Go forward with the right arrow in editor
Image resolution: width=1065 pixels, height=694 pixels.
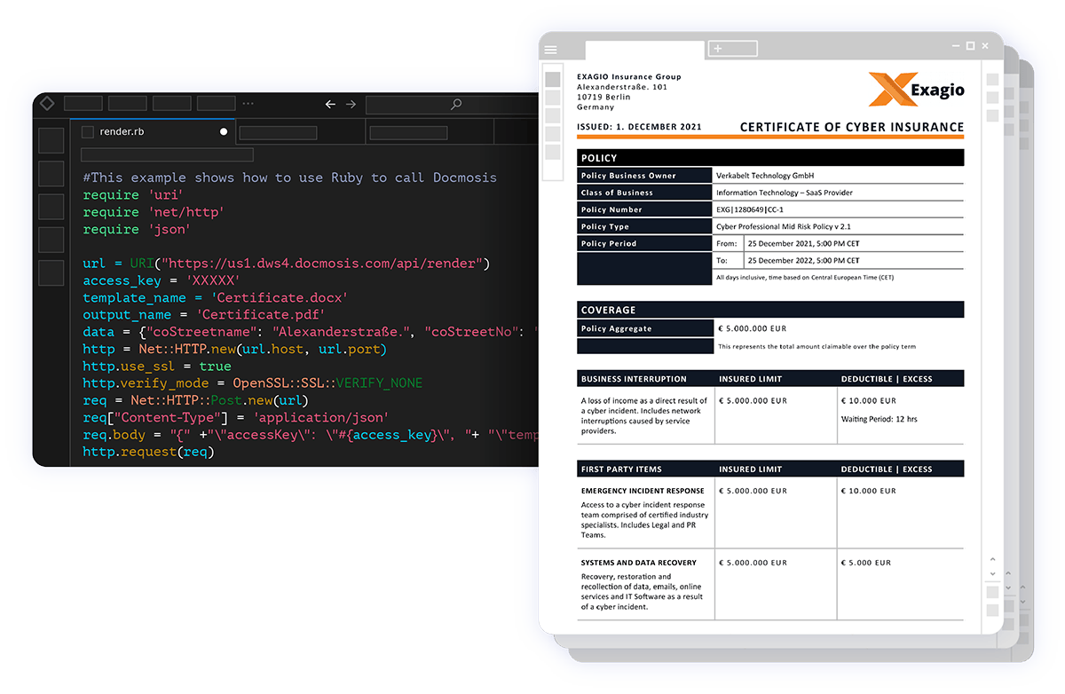click(x=351, y=104)
